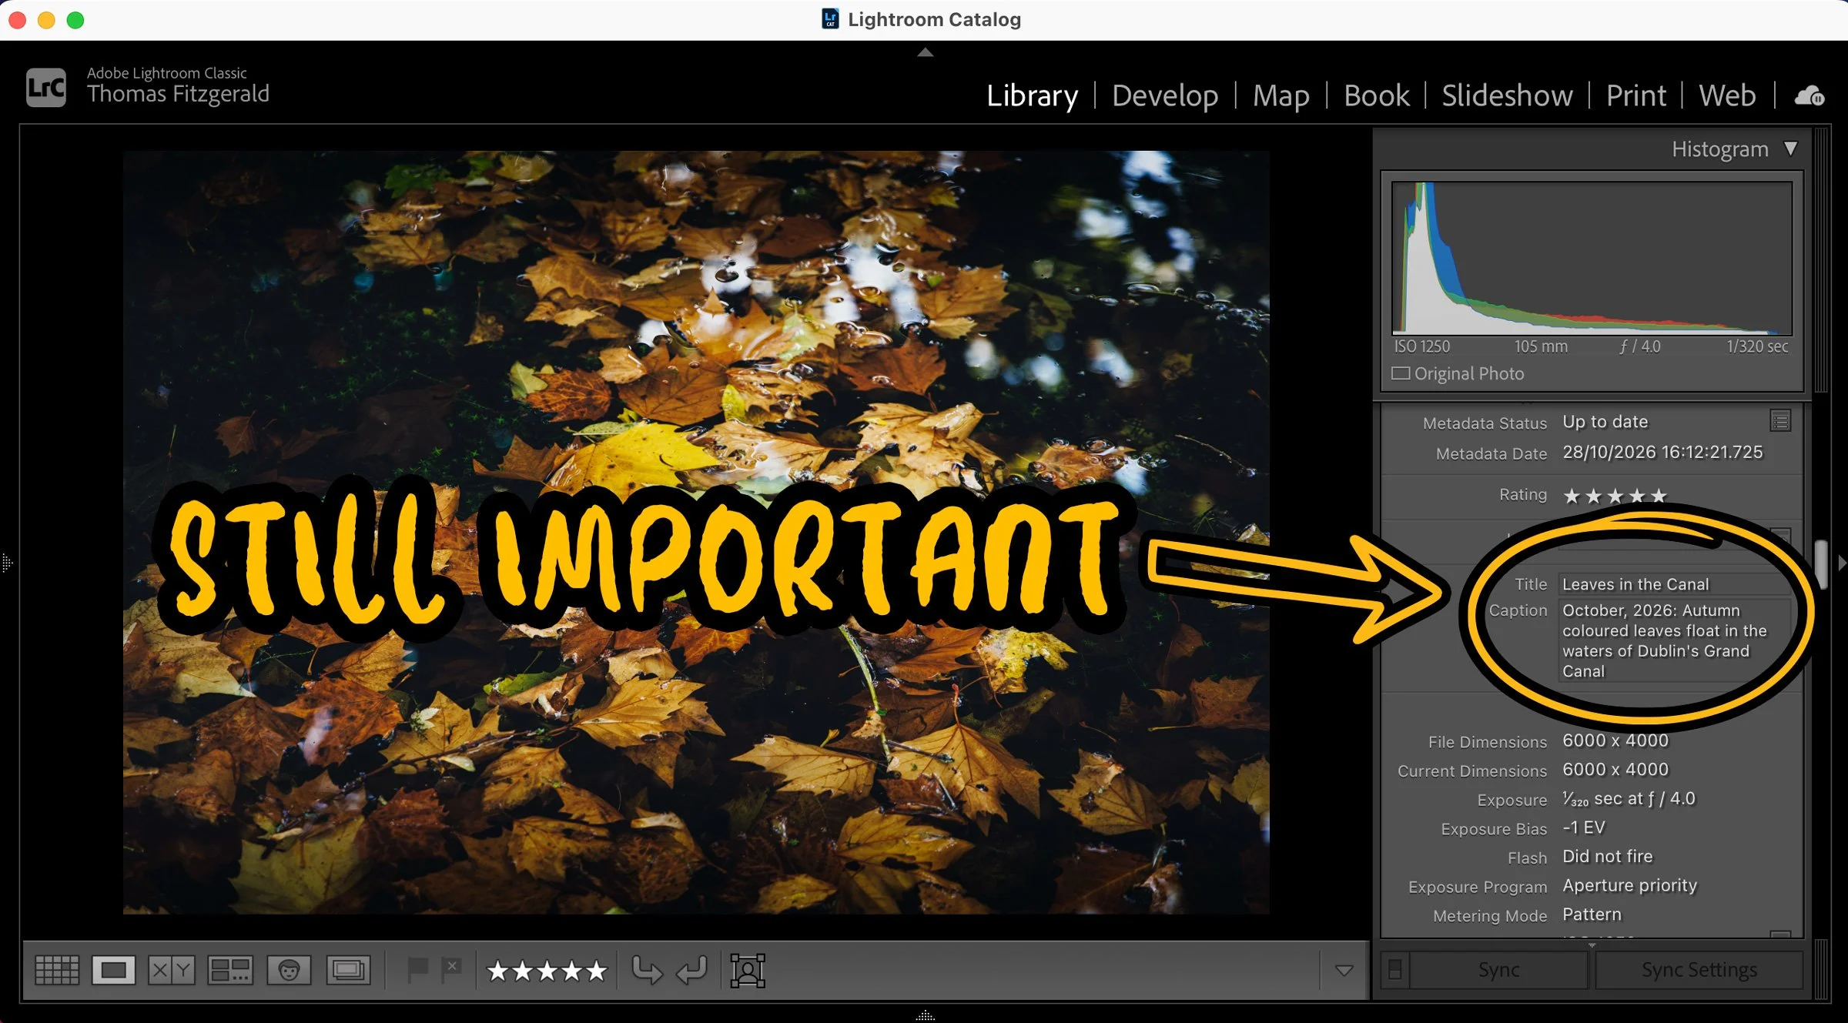Open the Map module
The image size is (1848, 1023).
[1281, 95]
